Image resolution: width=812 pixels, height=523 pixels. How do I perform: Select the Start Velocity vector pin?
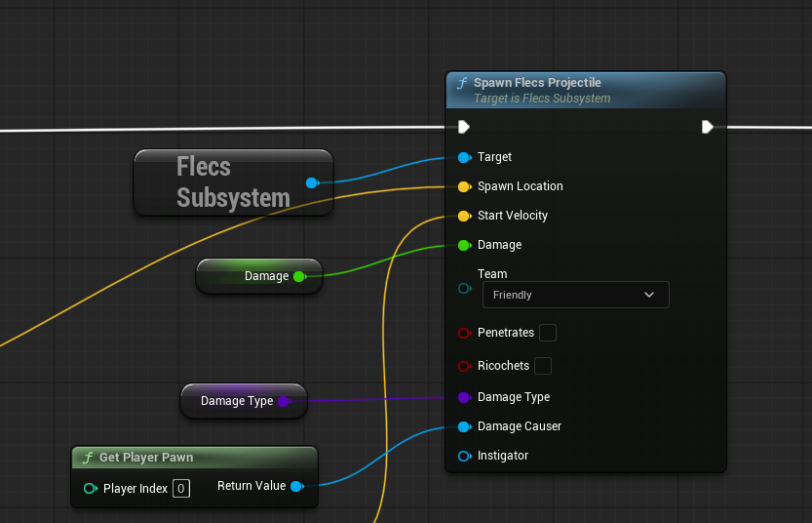point(465,217)
